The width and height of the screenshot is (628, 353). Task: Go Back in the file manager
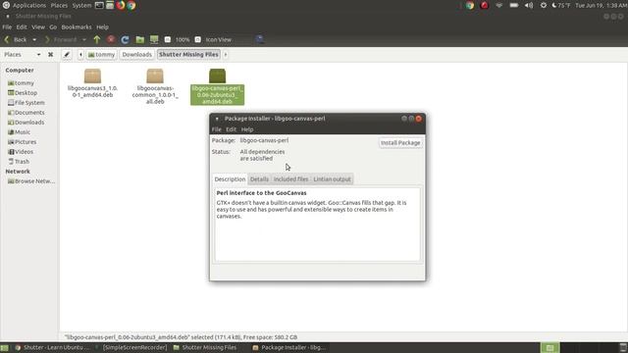tap(16, 39)
